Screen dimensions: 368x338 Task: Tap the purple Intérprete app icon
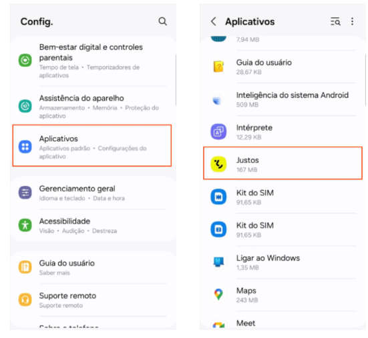click(218, 131)
